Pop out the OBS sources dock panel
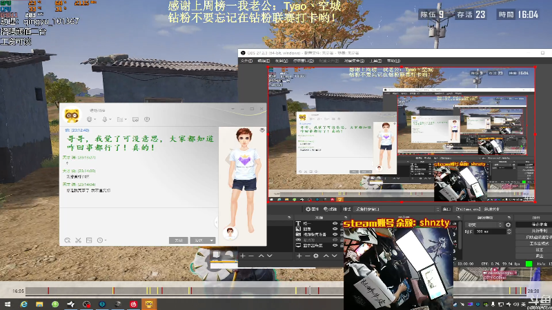This screenshot has width=552, height=310. 346,218
